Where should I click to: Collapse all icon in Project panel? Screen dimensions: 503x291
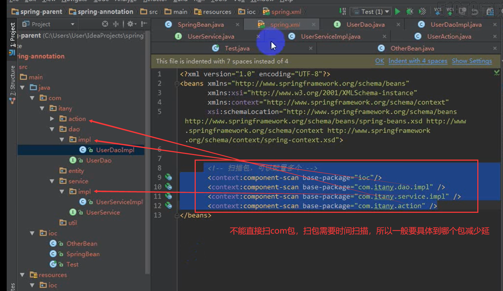pos(115,24)
